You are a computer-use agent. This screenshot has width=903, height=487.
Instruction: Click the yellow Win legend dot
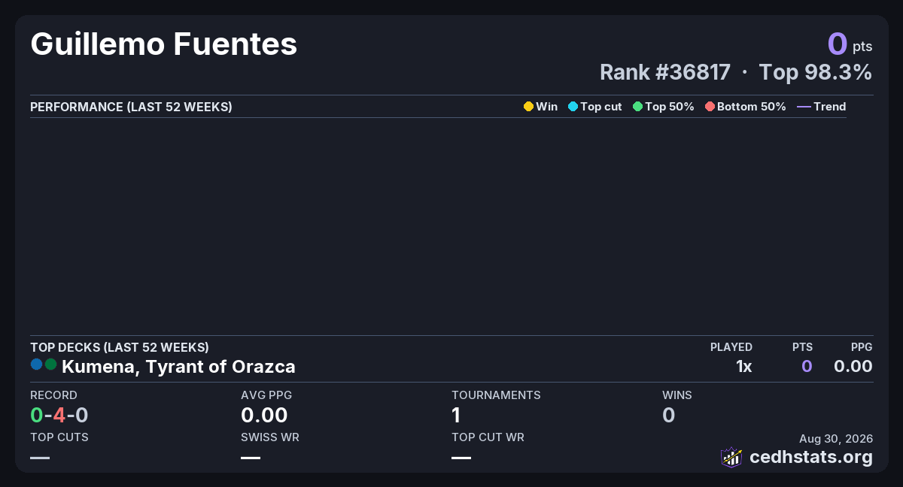tap(528, 107)
